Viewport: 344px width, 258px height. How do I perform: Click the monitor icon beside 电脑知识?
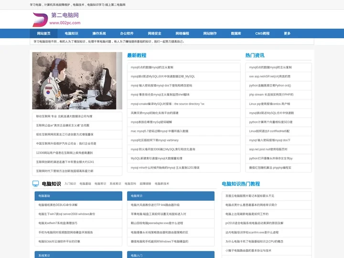coord(35,183)
